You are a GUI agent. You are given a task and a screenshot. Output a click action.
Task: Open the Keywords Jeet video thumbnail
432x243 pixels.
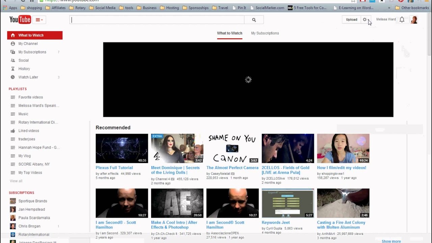pyautogui.click(x=288, y=203)
